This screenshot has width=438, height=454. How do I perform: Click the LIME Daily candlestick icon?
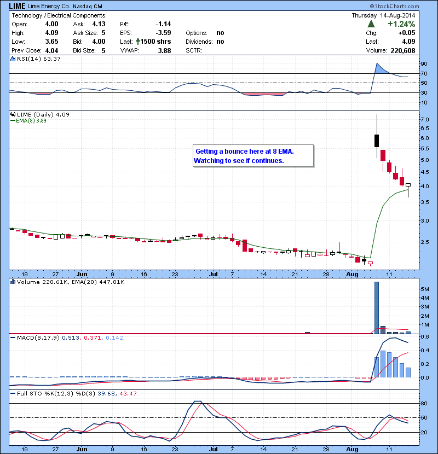[13, 114]
